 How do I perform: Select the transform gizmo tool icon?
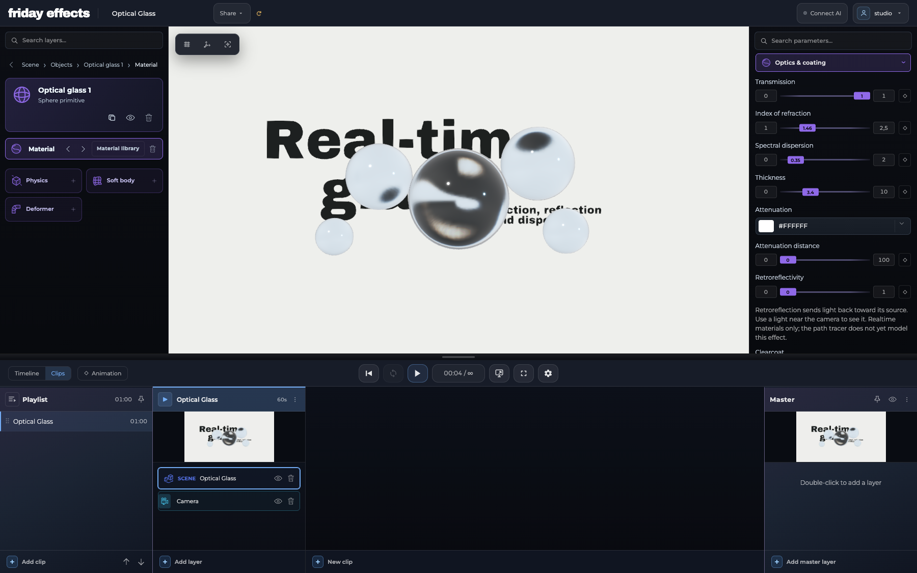pyautogui.click(x=207, y=44)
